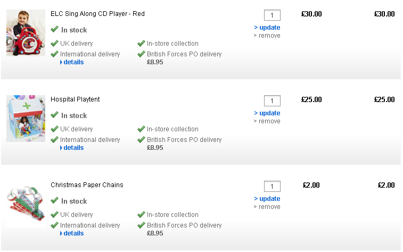This screenshot has height=252, width=403.
Task: Open the Hospital Playtent product image
Action: [26, 119]
